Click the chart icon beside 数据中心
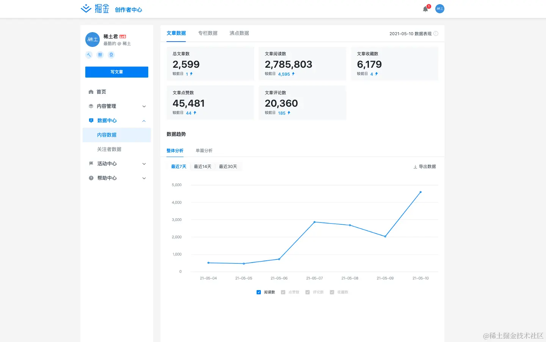Image resolution: width=546 pixels, height=342 pixels. click(91, 121)
